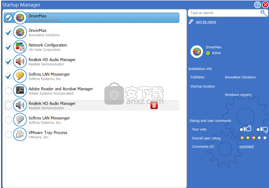Screen dimensions: 269x188
Task: Click the Network Configuration icon
Action: coord(20,47)
